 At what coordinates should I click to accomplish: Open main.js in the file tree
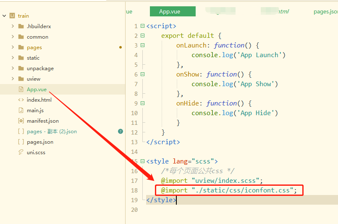(x=35, y=111)
